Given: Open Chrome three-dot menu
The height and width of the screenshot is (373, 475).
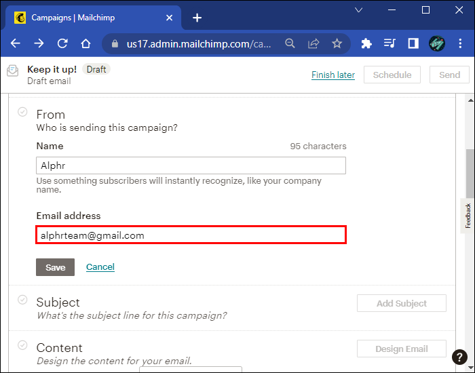Looking at the screenshot, I should point(460,43).
